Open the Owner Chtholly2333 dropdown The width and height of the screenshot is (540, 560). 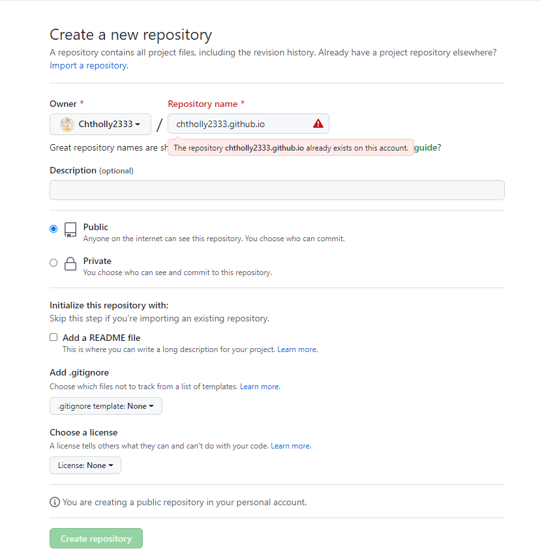[100, 125]
